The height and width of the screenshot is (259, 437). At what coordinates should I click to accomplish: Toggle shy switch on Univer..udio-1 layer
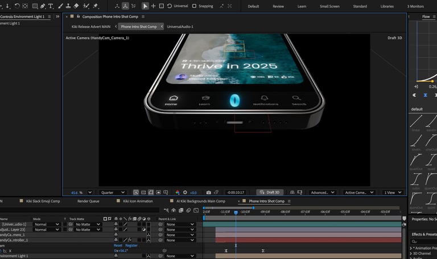[x=116, y=224]
